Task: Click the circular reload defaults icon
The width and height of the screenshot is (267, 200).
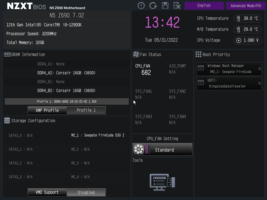Action: click(153, 6)
